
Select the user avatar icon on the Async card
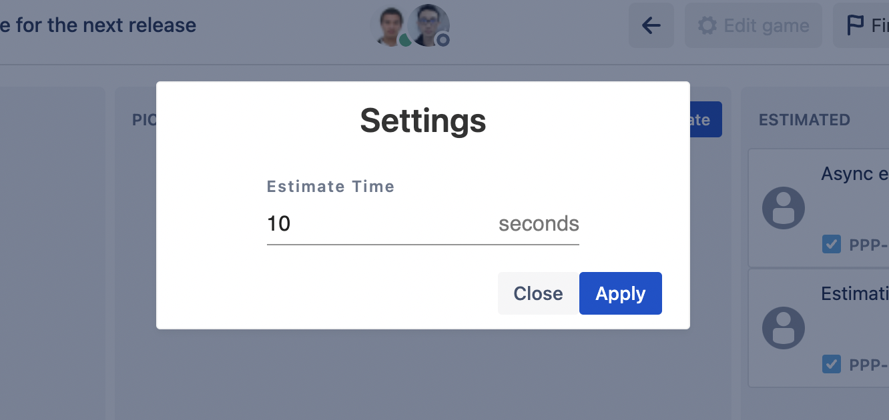point(784,208)
